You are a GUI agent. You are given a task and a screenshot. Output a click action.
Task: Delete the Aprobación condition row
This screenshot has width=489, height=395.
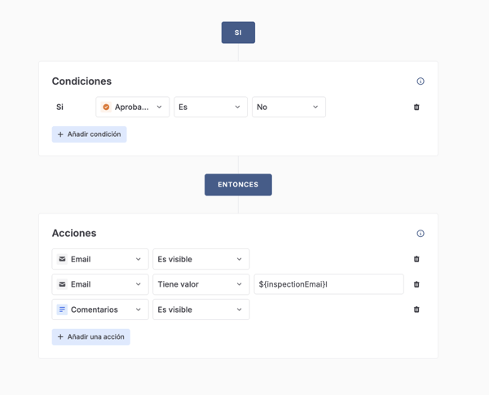[x=416, y=108]
